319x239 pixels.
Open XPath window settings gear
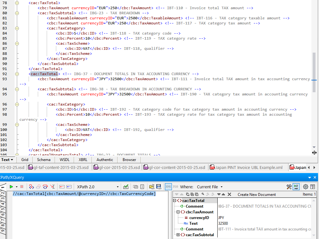click(305, 187)
